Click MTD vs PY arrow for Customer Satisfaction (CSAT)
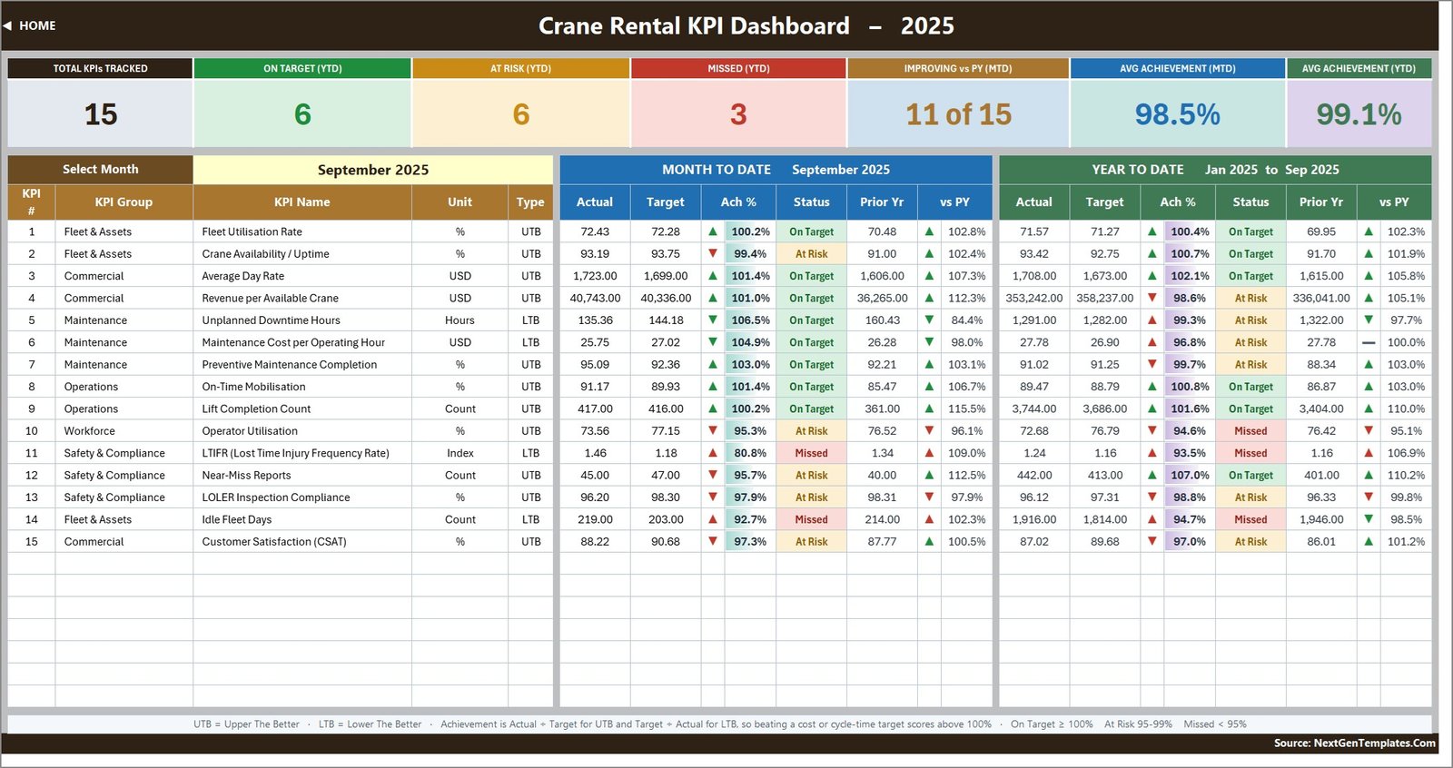Viewport: 1453px width, 768px height. [929, 542]
